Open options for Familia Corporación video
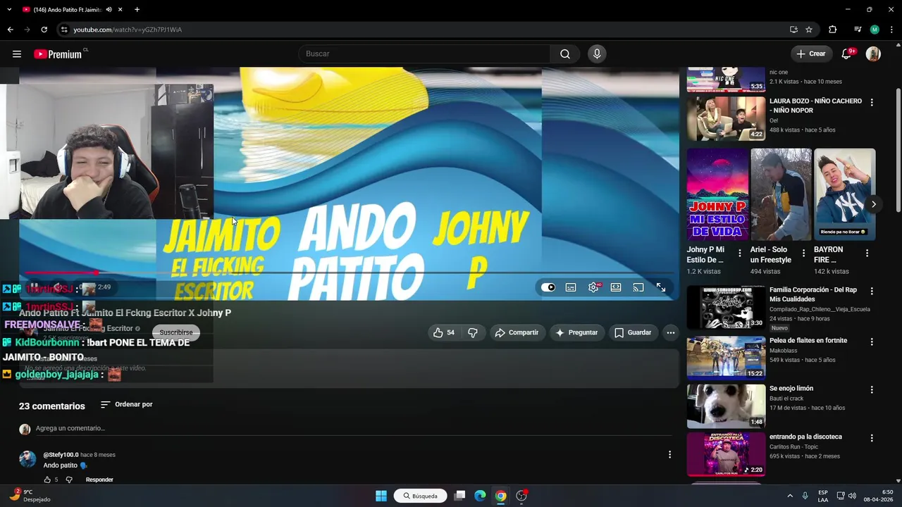Viewport: 902px width, 507px height. pyautogui.click(x=872, y=291)
